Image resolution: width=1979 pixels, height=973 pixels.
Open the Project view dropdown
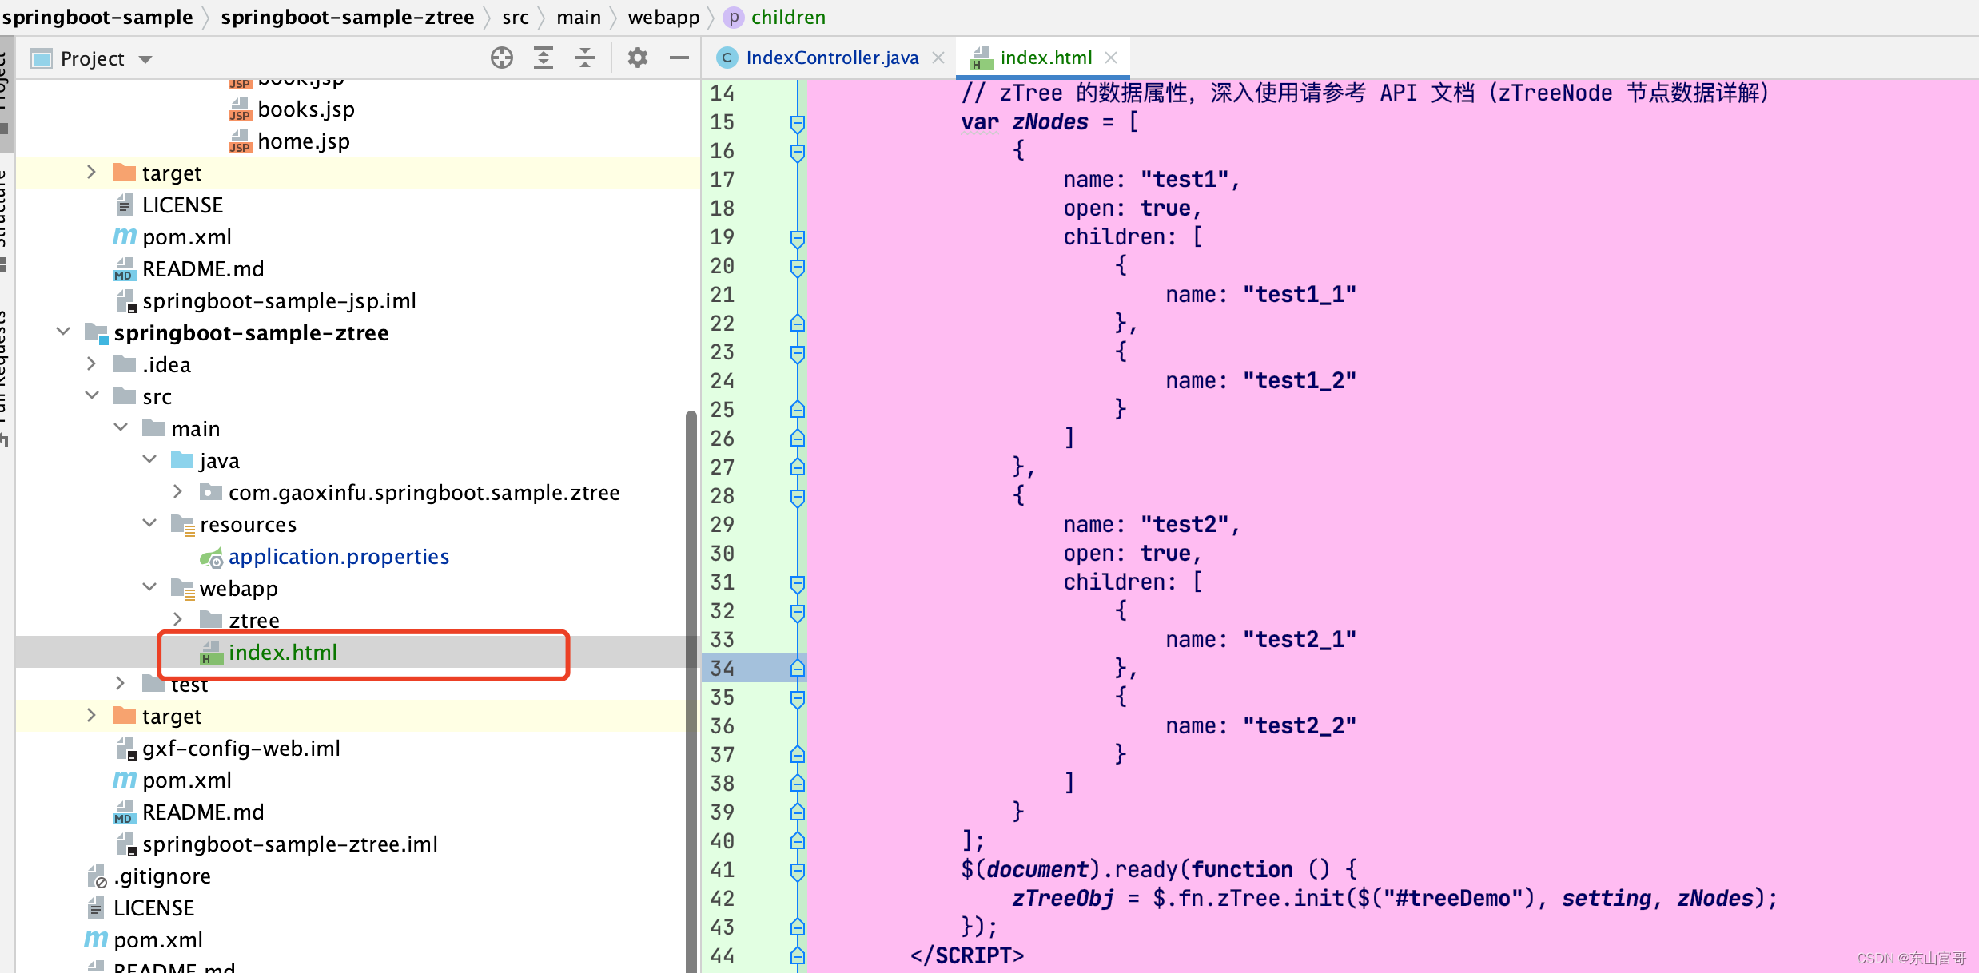click(145, 59)
